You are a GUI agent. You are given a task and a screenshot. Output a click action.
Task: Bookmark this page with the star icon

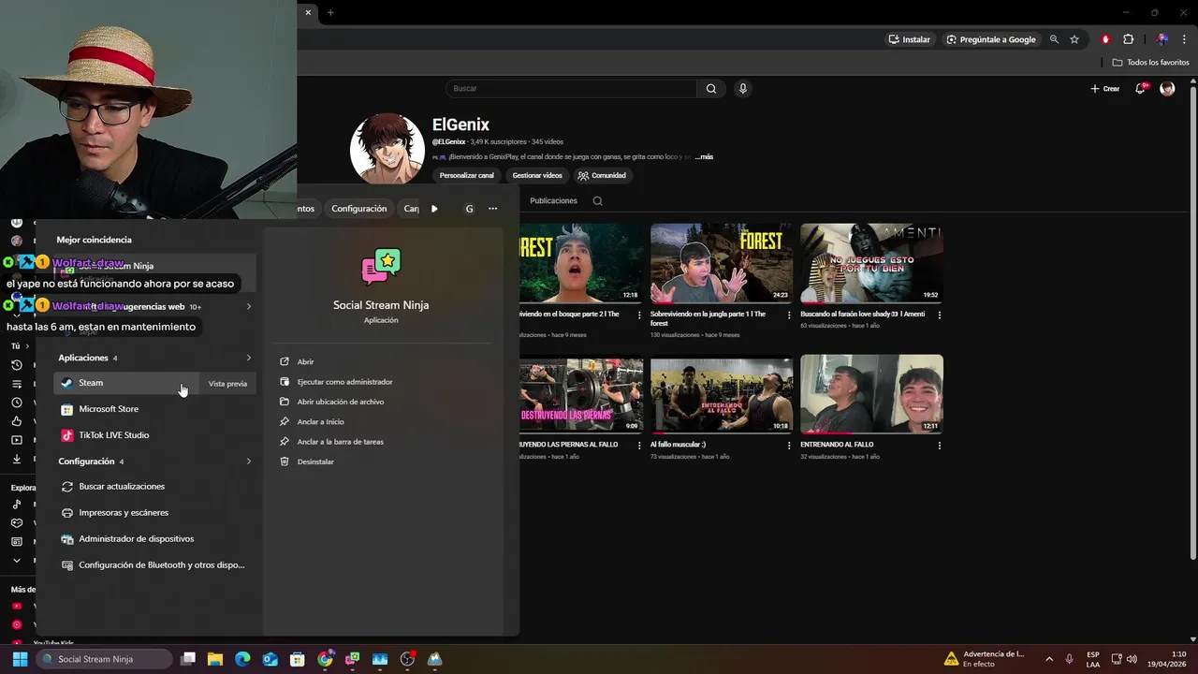coord(1074,39)
